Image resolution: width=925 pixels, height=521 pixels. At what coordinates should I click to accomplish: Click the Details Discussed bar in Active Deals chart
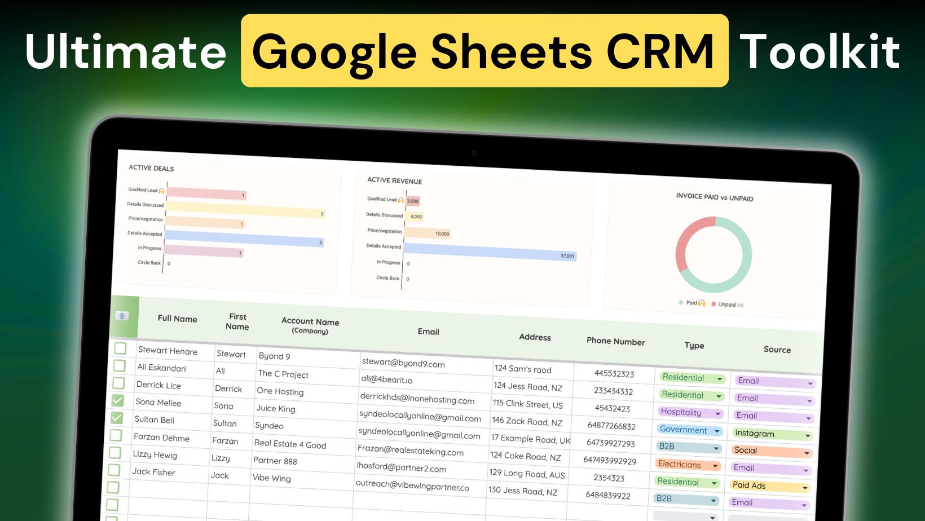click(x=246, y=210)
